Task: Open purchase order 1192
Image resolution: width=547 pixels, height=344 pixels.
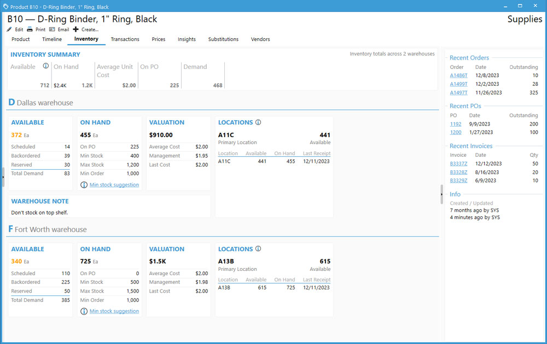Action: click(455, 124)
